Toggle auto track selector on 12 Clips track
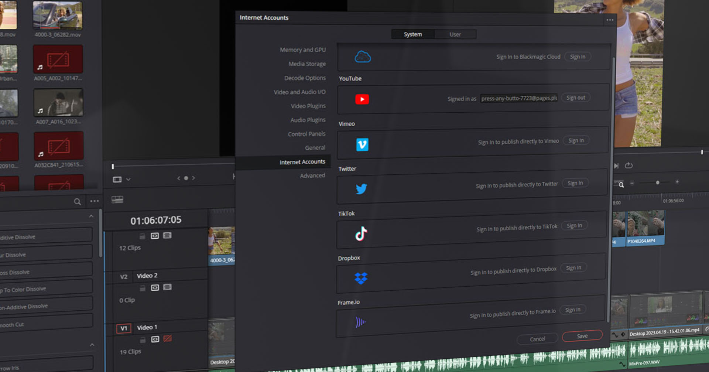This screenshot has height=372, width=709. [x=155, y=236]
